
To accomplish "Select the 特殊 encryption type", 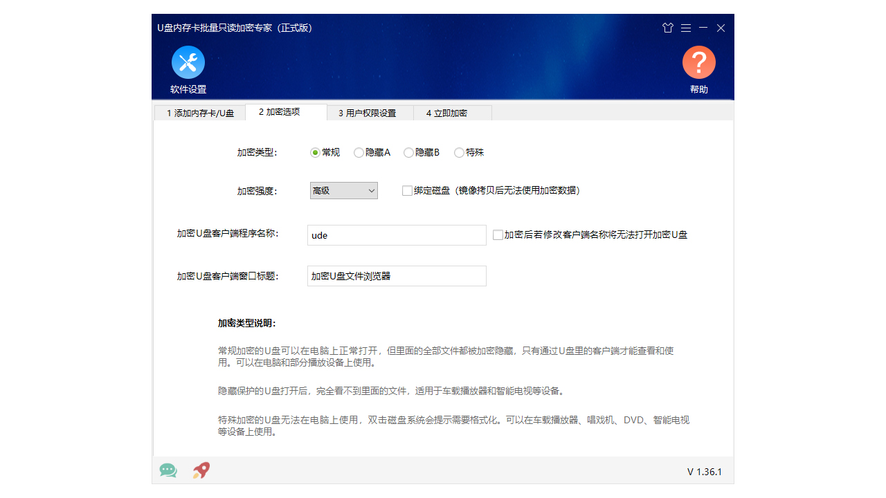I will coord(458,152).
